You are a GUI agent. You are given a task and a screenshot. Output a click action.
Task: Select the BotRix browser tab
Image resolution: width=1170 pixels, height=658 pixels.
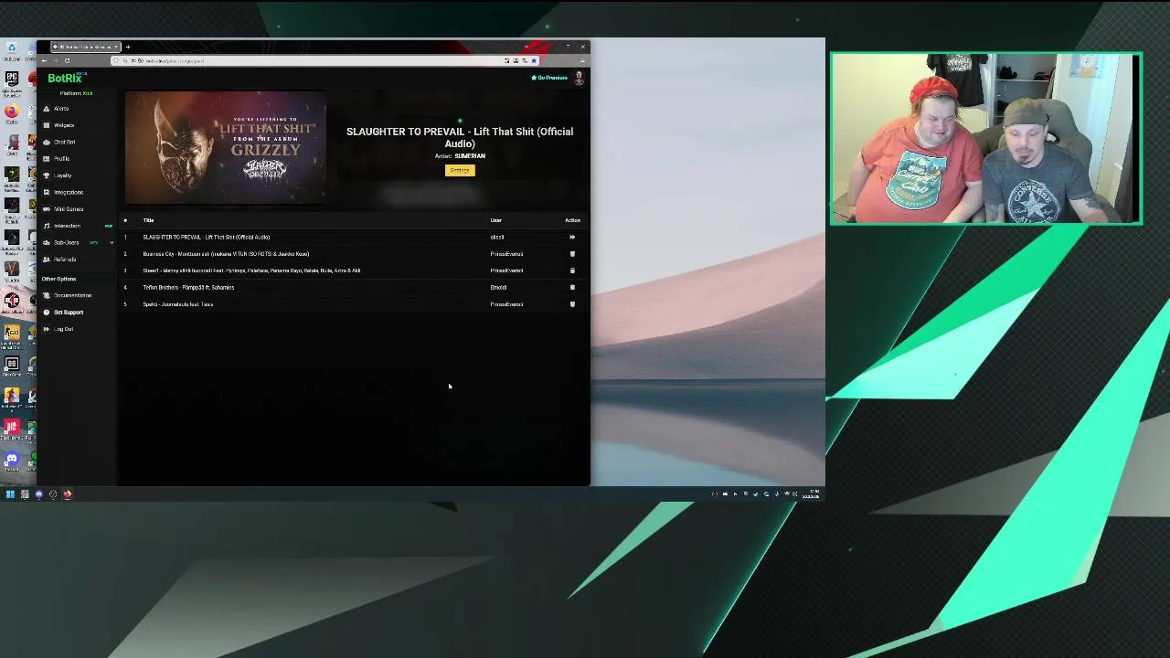[85, 47]
